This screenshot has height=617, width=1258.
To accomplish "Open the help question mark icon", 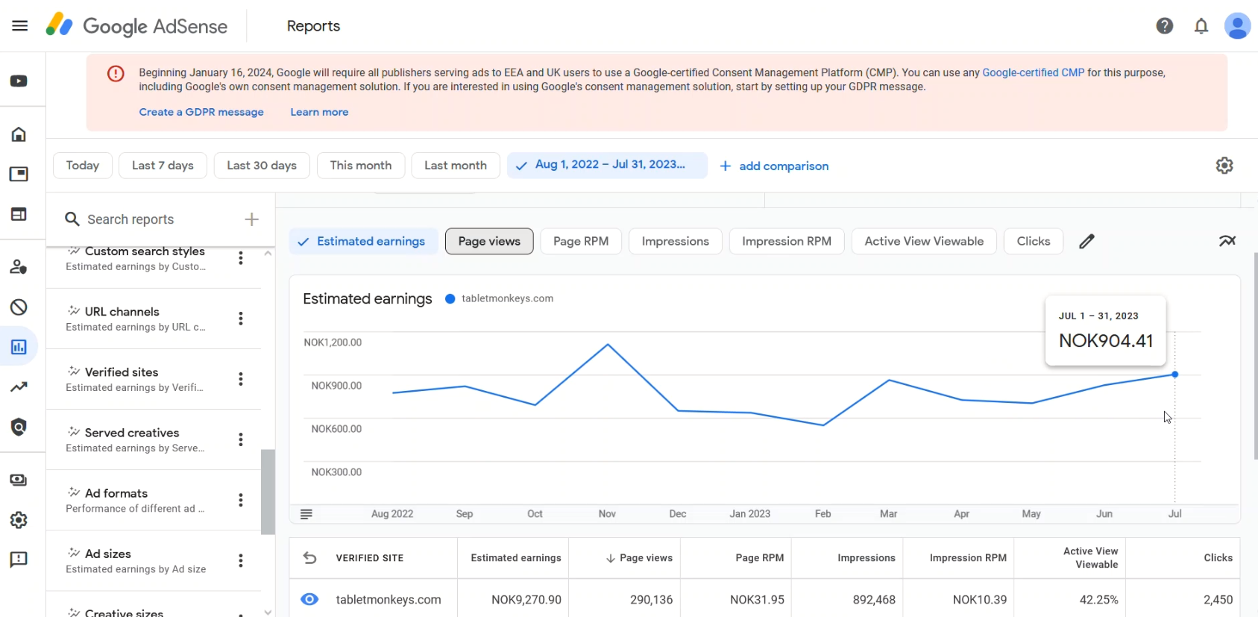I will click(1165, 26).
